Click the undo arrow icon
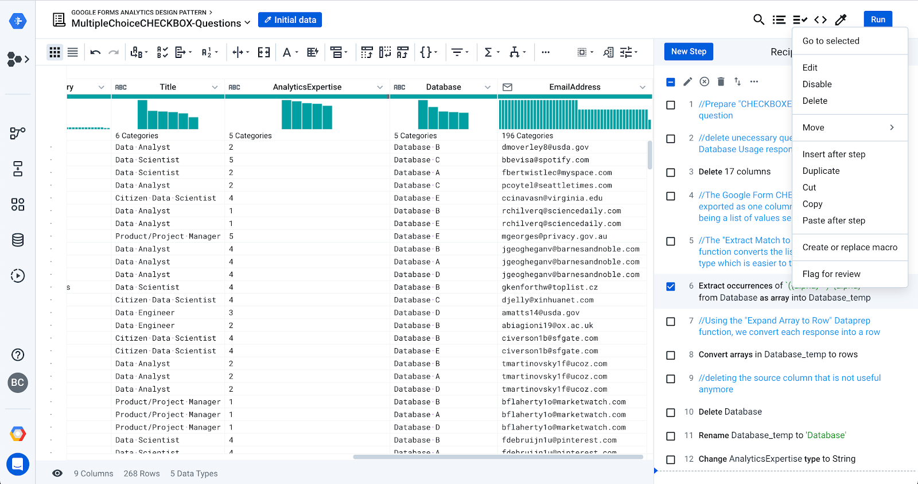918x484 pixels. click(x=95, y=53)
